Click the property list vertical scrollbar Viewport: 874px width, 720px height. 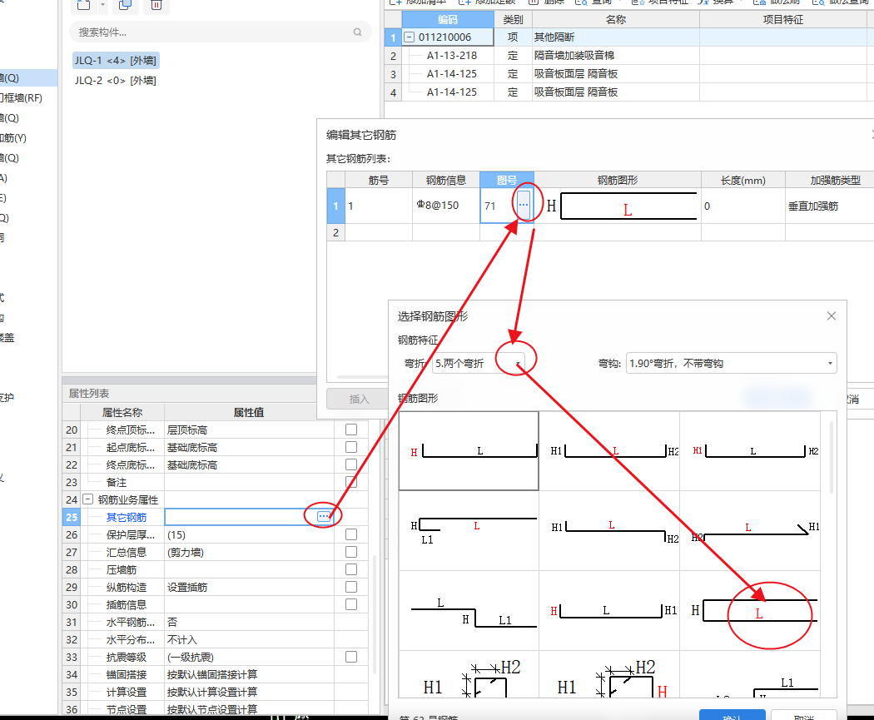(x=375, y=613)
